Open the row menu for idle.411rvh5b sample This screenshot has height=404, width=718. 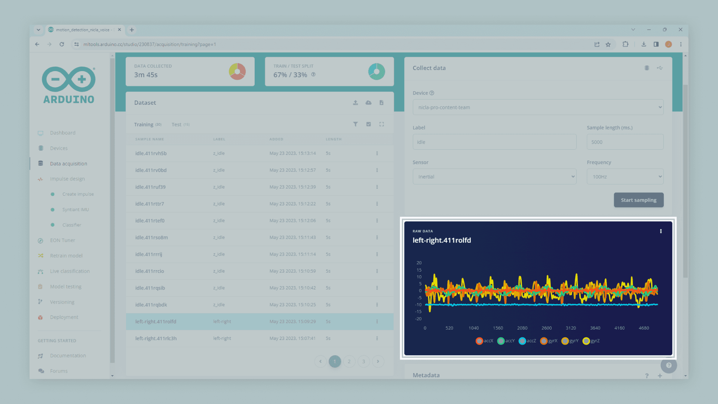[377, 153]
